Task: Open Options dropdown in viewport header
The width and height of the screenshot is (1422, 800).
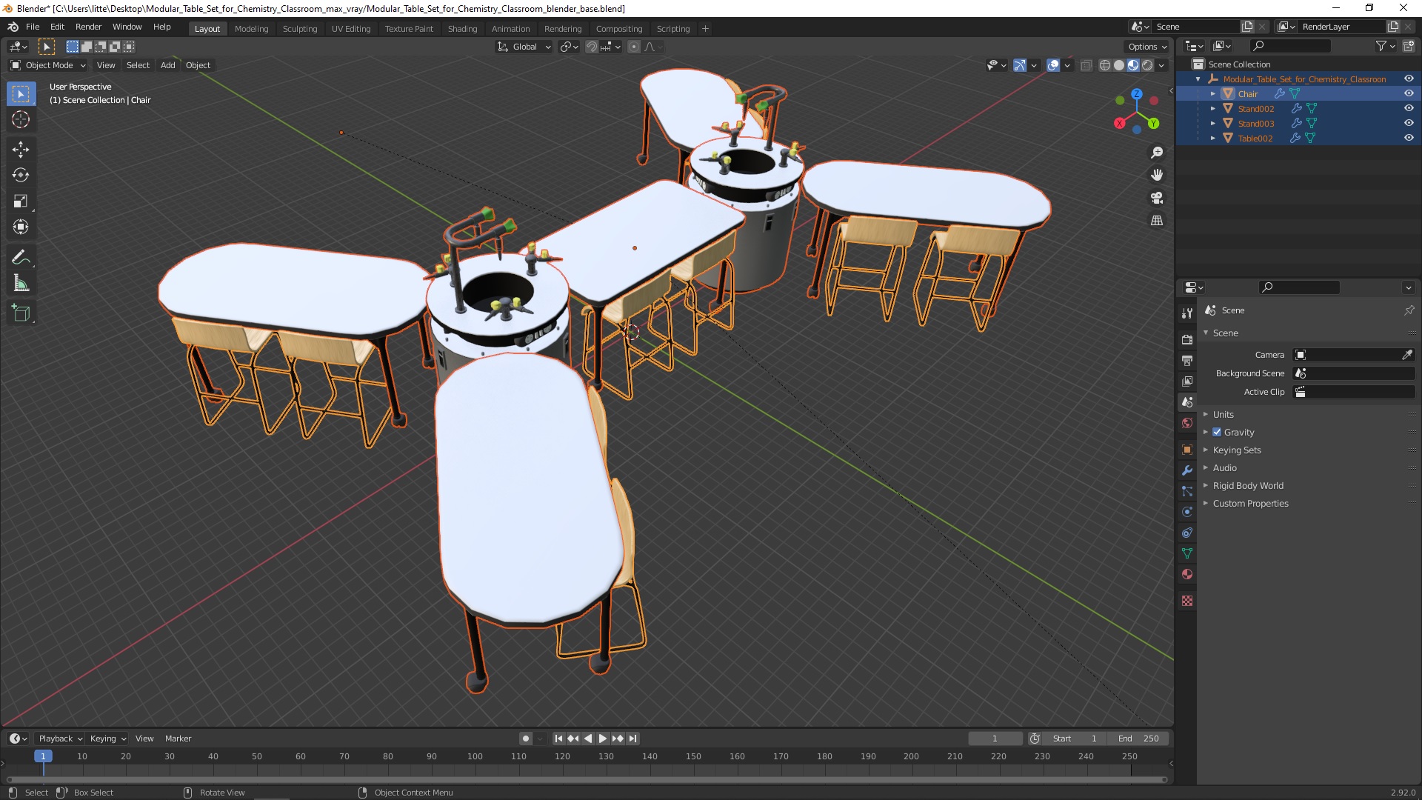Action: (1147, 47)
